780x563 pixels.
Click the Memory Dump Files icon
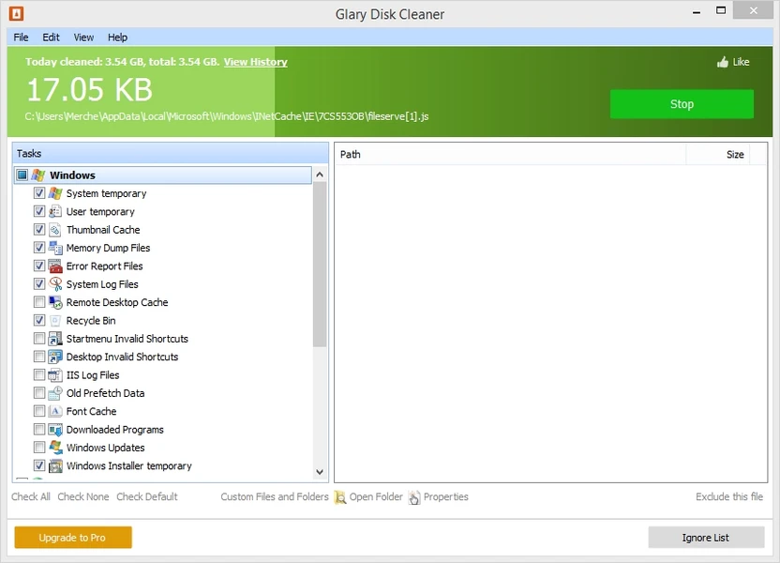55,248
